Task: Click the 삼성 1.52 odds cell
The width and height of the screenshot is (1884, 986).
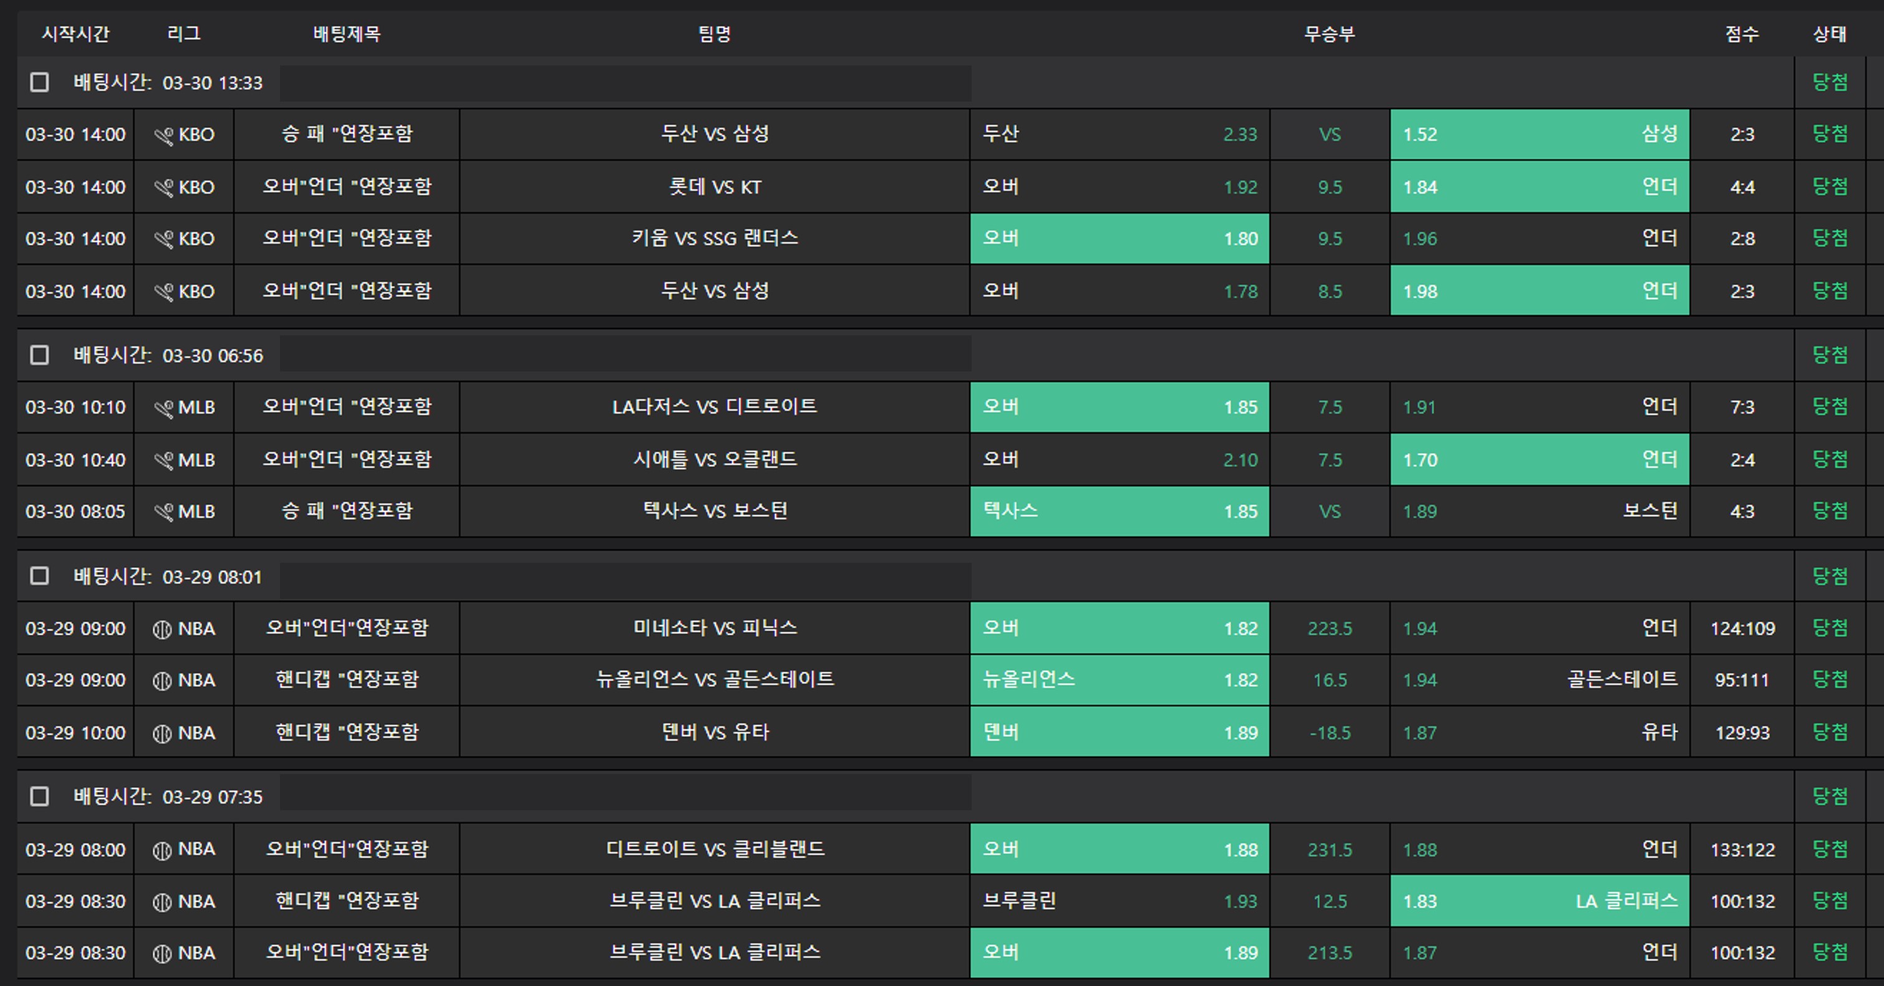Action: pyautogui.click(x=1540, y=135)
